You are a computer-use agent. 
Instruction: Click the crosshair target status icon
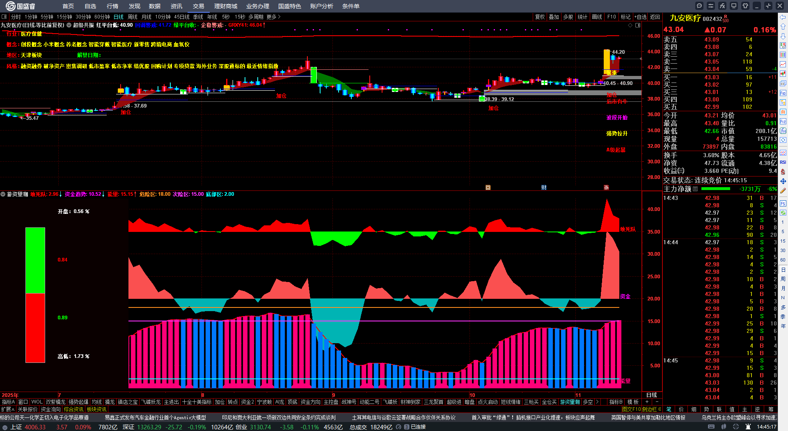(736, 427)
